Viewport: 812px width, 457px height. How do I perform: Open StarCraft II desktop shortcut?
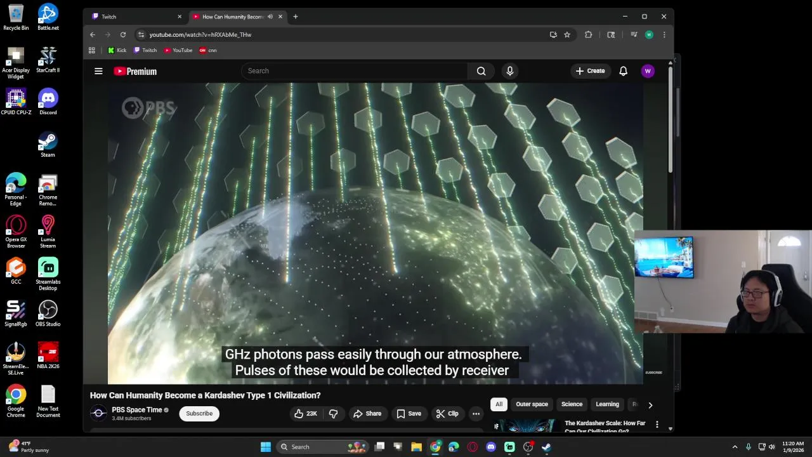48,60
